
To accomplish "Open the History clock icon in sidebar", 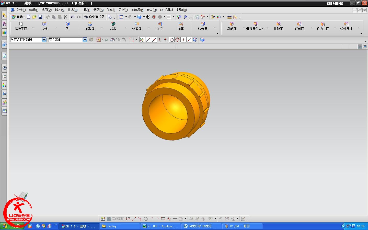I will 4,68.
